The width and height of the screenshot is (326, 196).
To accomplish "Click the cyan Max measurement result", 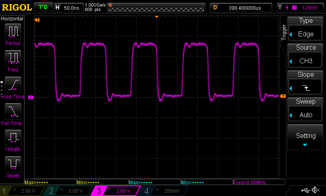I will click(155, 183).
